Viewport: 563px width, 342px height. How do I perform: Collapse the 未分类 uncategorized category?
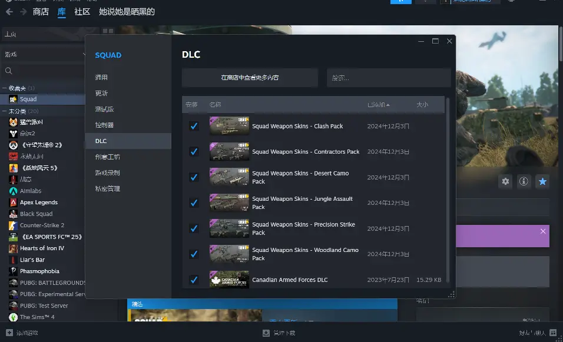click(4, 111)
